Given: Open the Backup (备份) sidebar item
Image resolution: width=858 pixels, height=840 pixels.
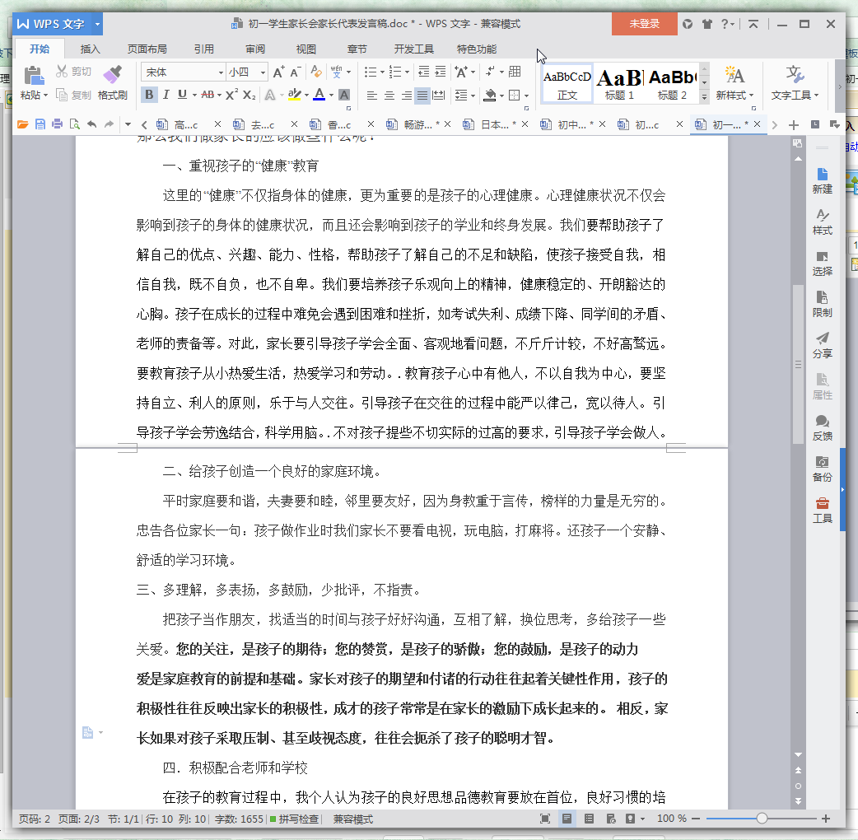Looking at the screenshot, I should pos(822,469).
